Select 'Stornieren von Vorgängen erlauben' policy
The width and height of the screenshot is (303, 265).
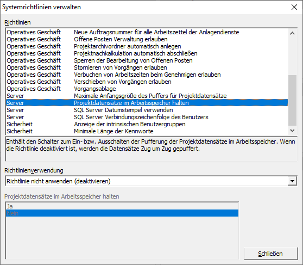[x=147, y=67]
